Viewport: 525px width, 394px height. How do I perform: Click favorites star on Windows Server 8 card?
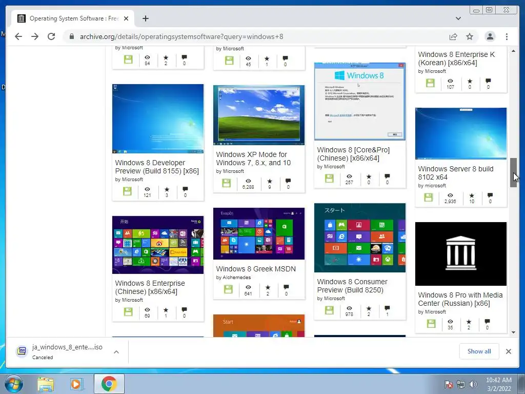tap(472, 195)
